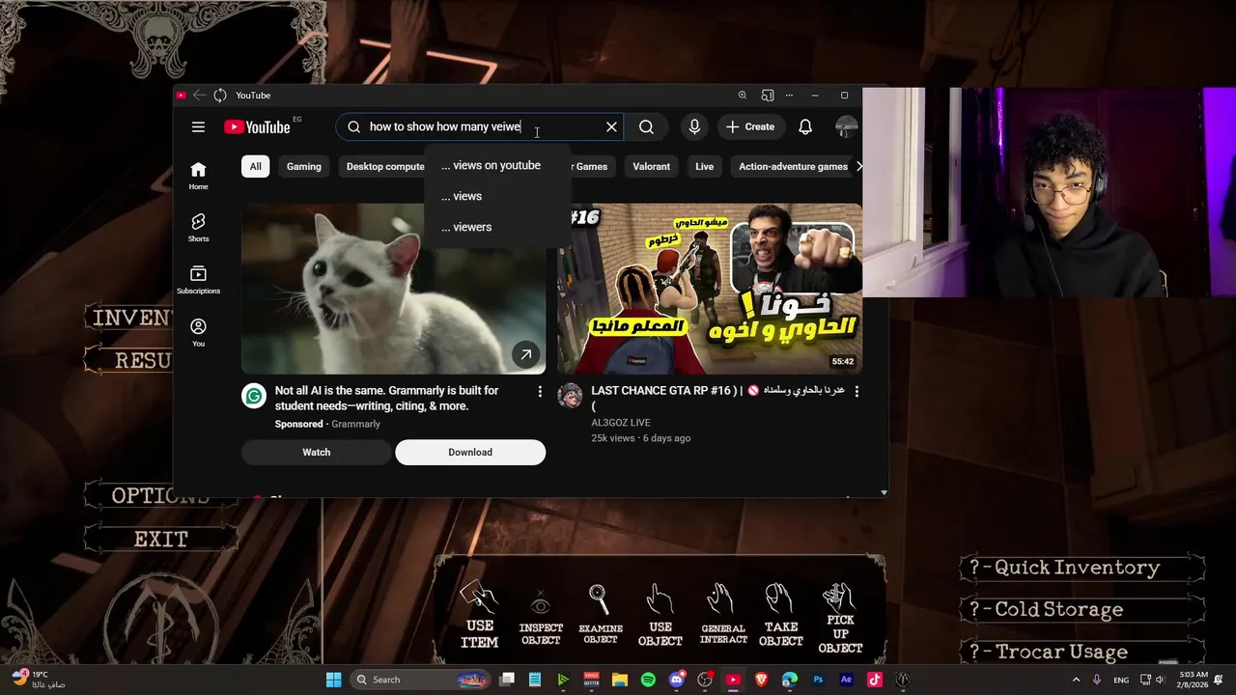Open options menu for the Grammarly ad
This screenshot has width=1236, height=695.
pyautogui.click(x=540, y=391)
